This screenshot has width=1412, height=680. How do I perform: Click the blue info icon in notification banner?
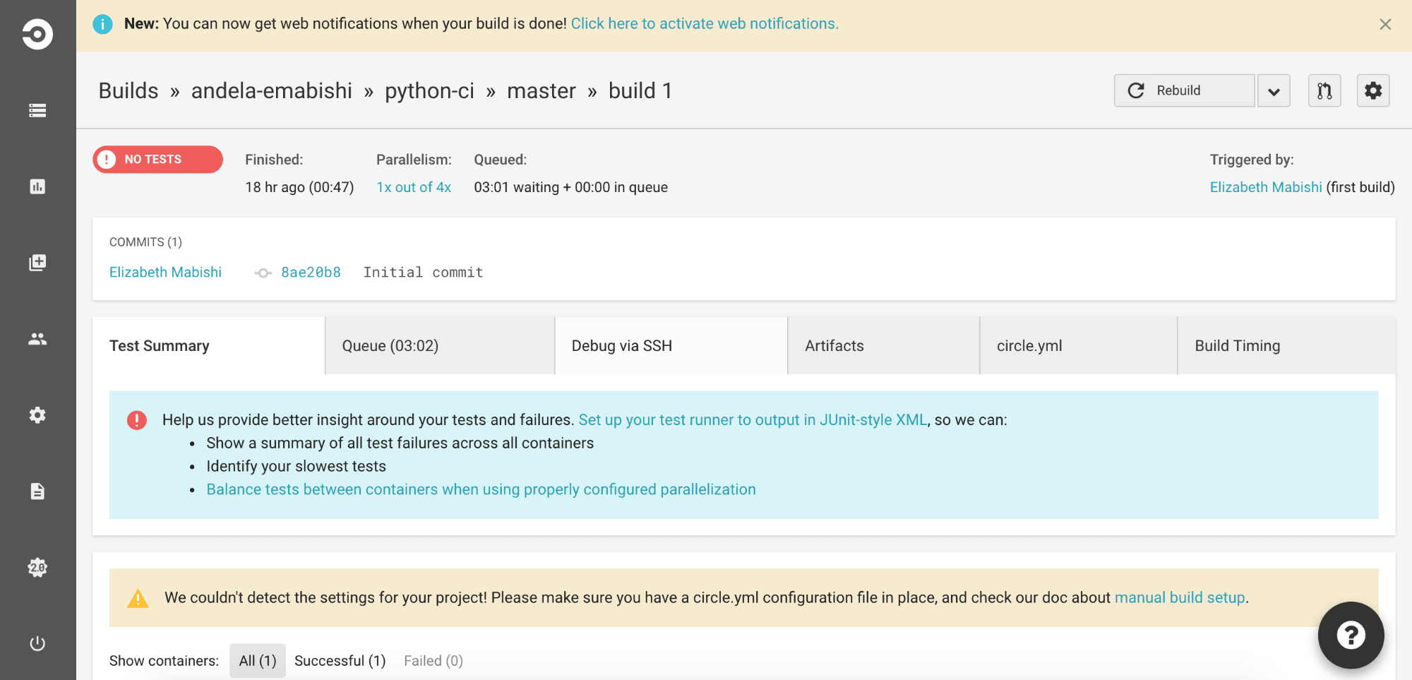102,24
